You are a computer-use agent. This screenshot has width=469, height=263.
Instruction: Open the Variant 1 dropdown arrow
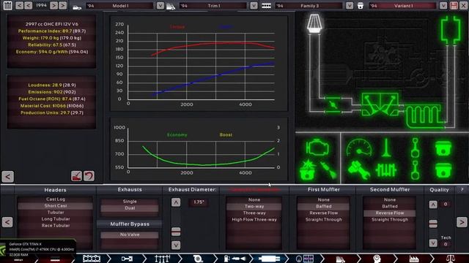[x=443, y=6]
